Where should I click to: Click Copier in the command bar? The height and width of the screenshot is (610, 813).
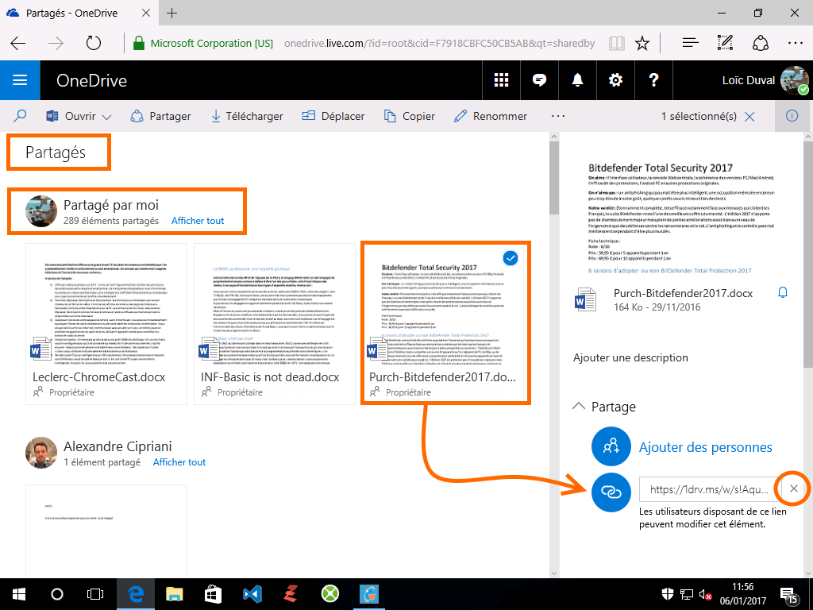tap(409, 116)
